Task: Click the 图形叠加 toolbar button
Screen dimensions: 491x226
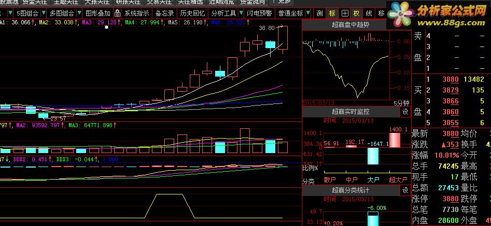Action: [x=97, y=13]
